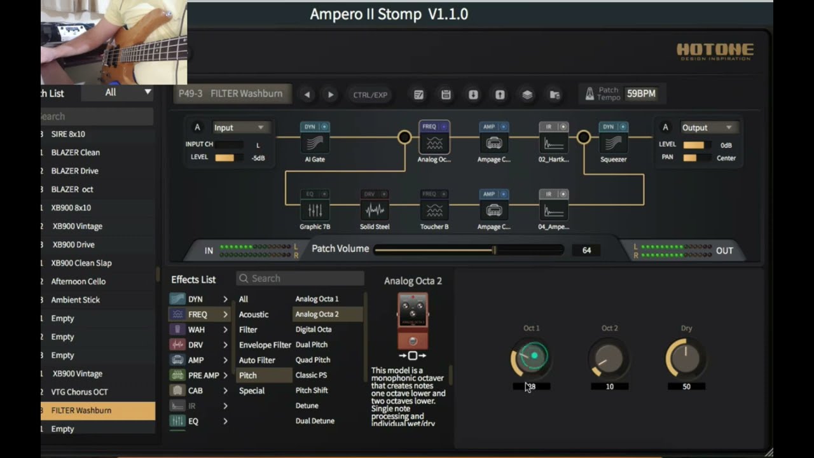Viewport: 814px width, 458px height.
Task: Toggle the Toucher B FREQ power switch
Action: click(444, 194)
